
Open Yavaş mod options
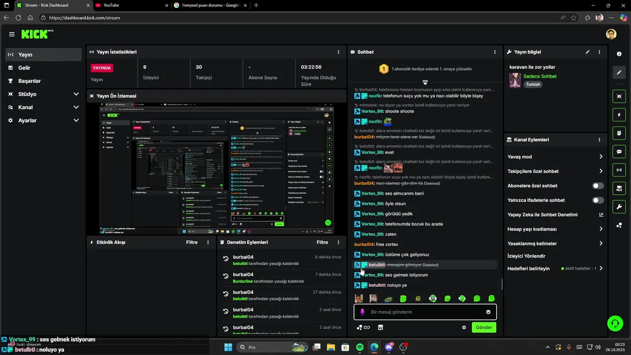[555, 157]
